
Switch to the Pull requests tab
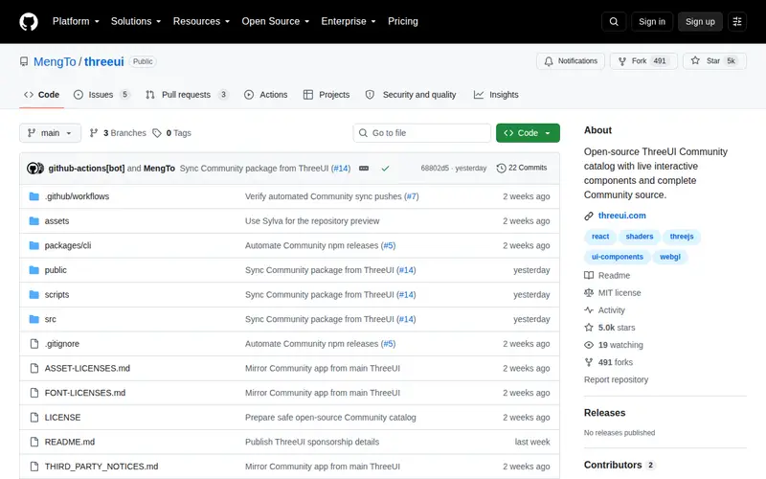pyautogui.click(x=187, y=95)
